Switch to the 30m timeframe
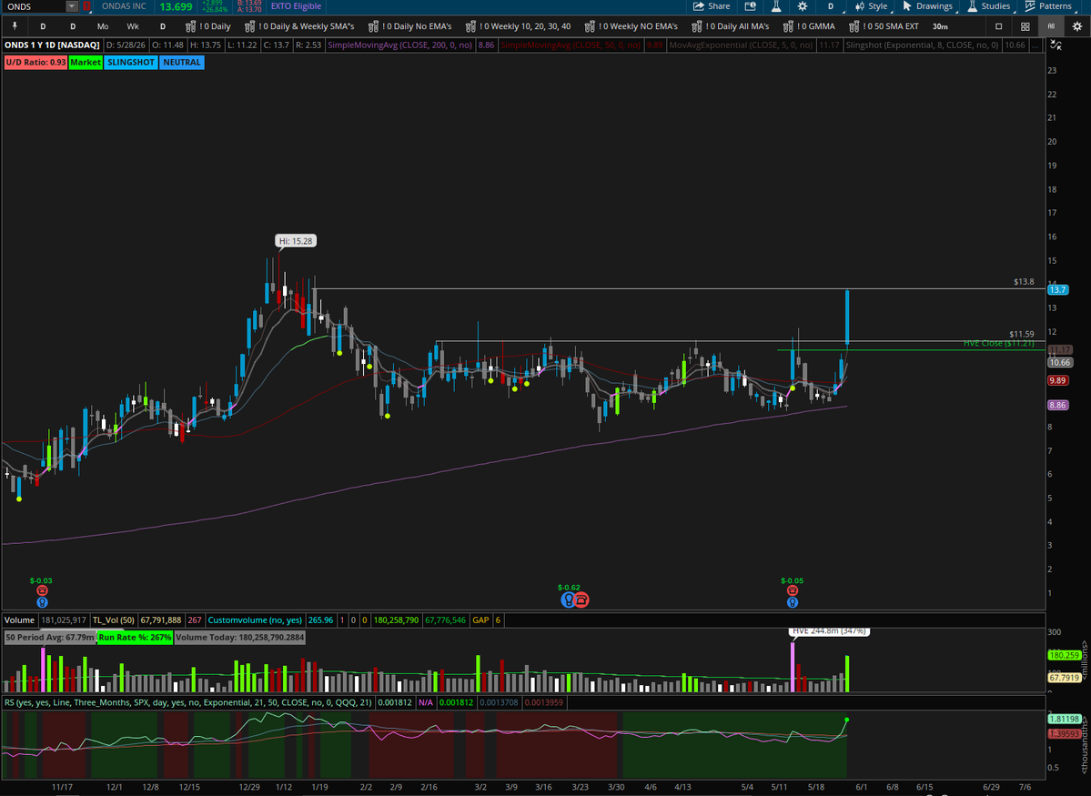 pyautogui.click(x=940, y=26)
